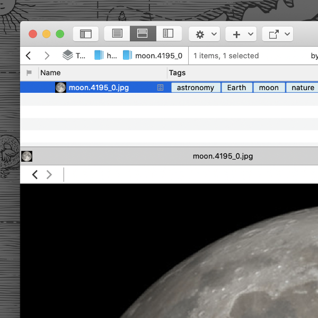The height and width of the screenshot is (318, 318).
Task: Go back using the toolbar back arrow
Action: coord(29,56)
